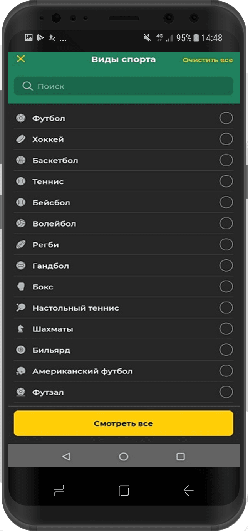Tap the Android home circle button
The width and height of the screenshot is (248, 531).
click(123, 457)
